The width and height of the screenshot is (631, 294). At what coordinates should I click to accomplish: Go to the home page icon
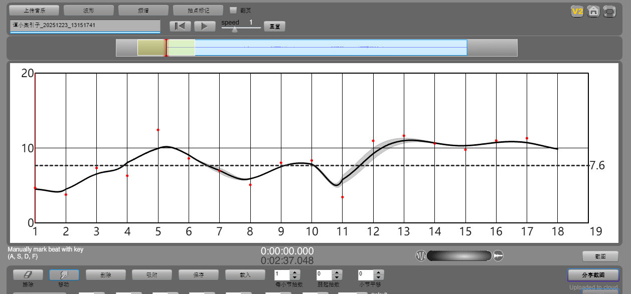tap(593, 12)
